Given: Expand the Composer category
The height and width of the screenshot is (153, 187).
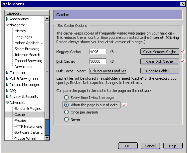Looking at the screenshot, I should (x=7, y=73).
